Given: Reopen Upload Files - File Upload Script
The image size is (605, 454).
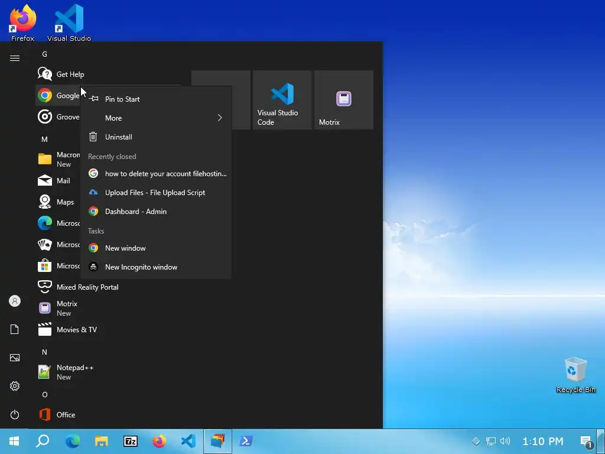Looking at the screenshot, I should pos(156,192).
